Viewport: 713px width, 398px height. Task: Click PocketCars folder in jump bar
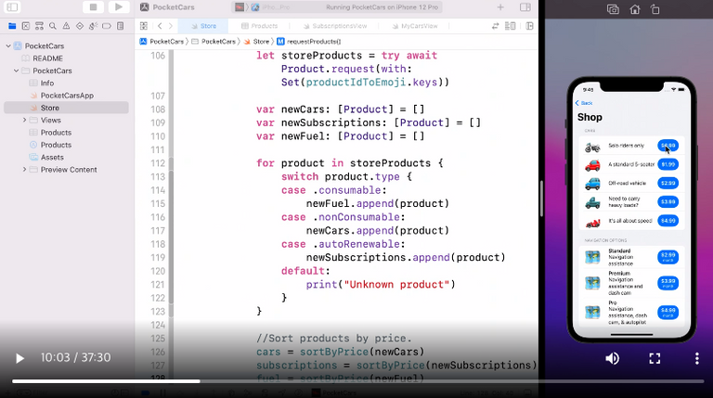pyautogui.click(x=214, y=42)
